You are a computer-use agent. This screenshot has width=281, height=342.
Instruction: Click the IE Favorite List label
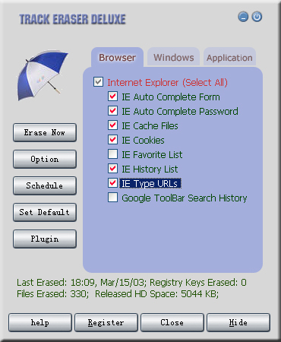pyautogui.click(x=152, y=154)
